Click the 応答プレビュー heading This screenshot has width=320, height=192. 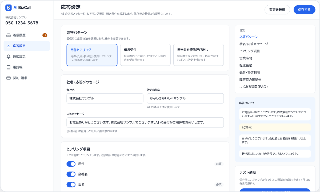248,103
